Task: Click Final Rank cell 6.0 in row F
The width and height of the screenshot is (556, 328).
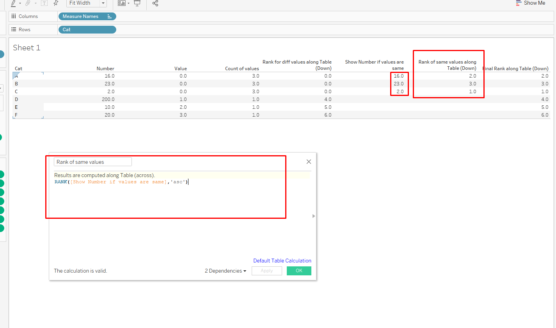Action: (x=545, y=115)
